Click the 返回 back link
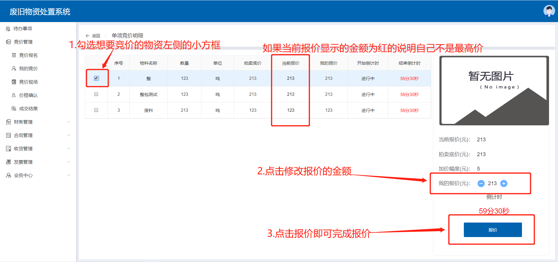 (93, 36)
